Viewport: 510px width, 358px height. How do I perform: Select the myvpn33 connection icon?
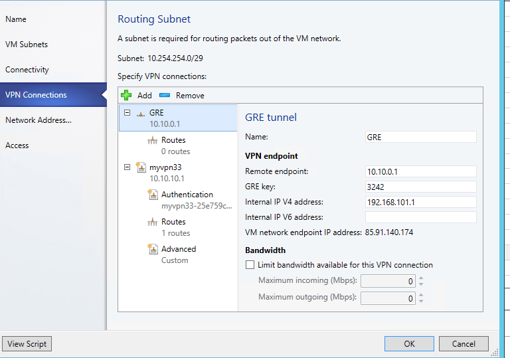[x=140, y=168]
